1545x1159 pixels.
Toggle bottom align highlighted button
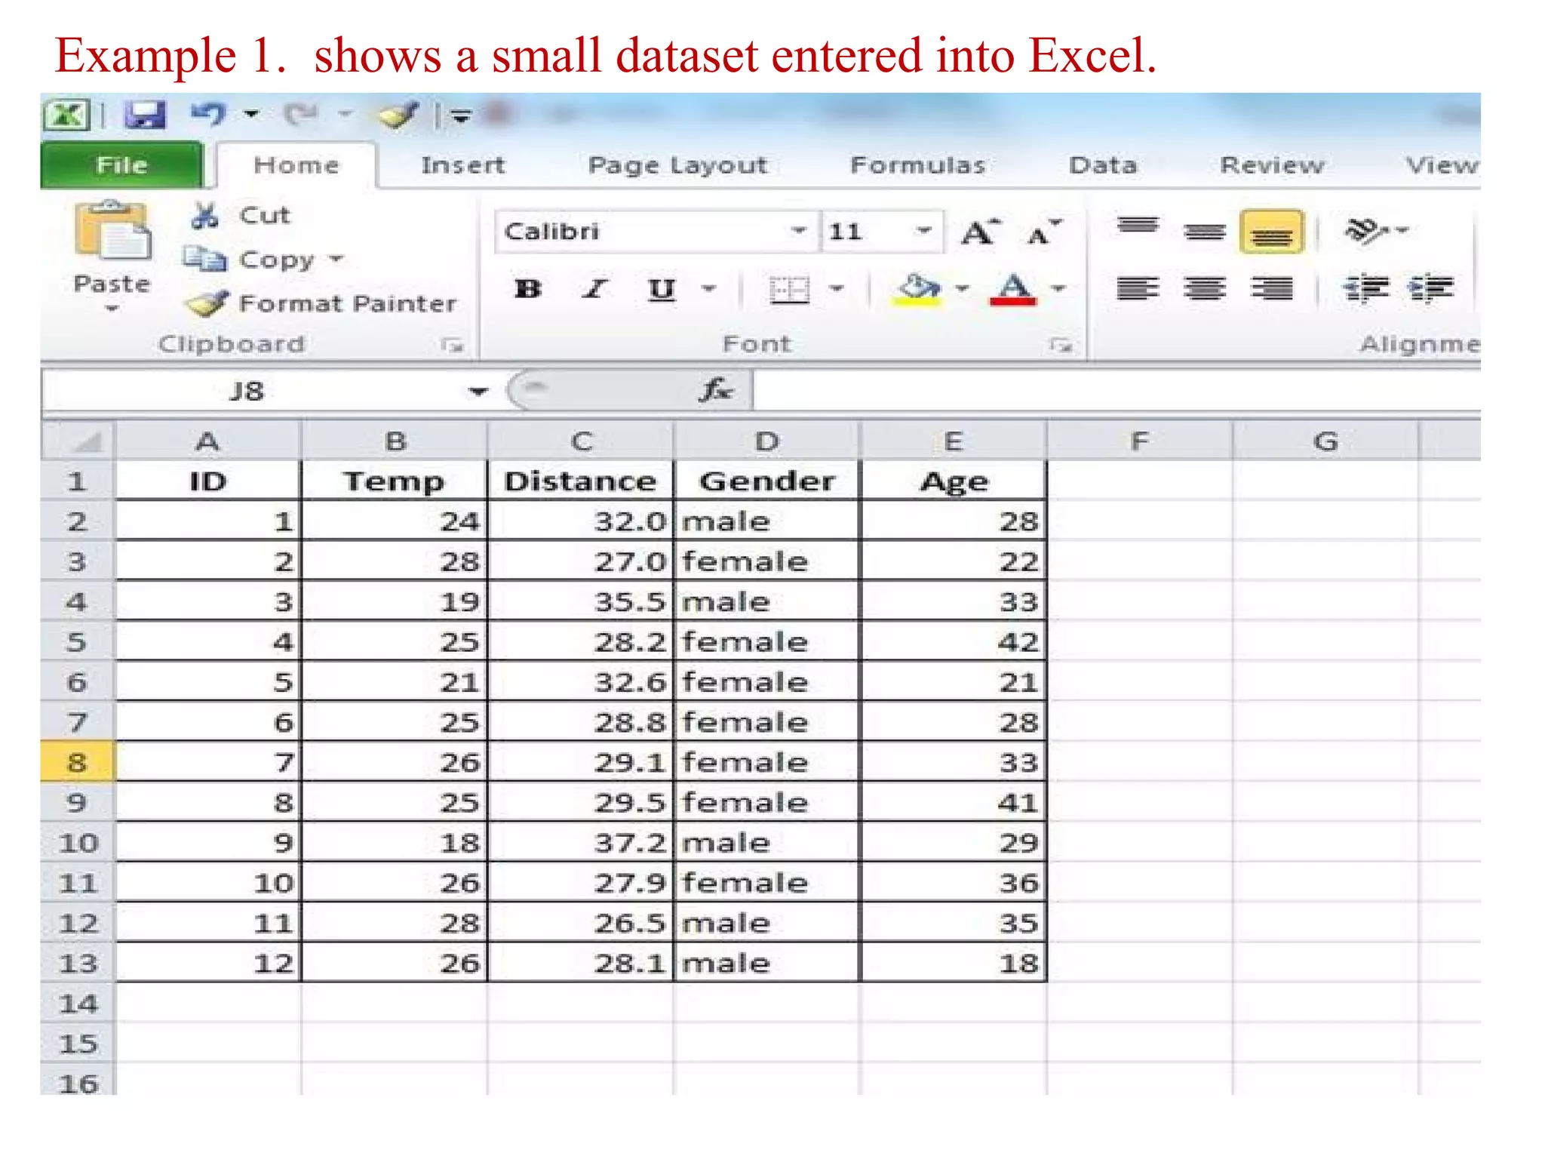pos(1272,232)
